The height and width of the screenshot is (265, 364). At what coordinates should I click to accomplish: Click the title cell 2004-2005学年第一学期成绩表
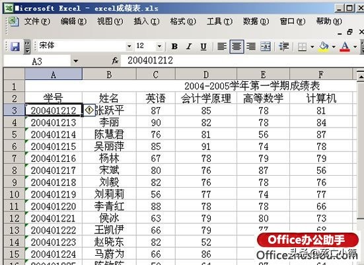pyautogui.click(x=252, y=86)
